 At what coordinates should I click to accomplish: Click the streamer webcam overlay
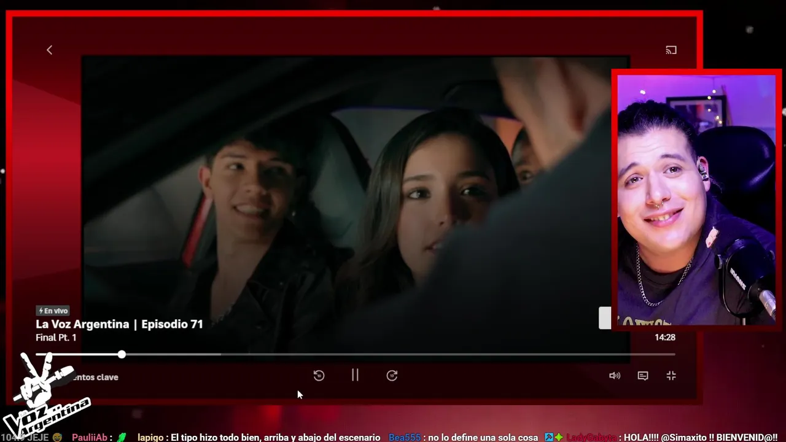click(696, 200)
